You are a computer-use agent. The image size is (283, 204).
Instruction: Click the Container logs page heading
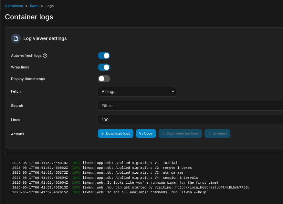click(29, 17)
